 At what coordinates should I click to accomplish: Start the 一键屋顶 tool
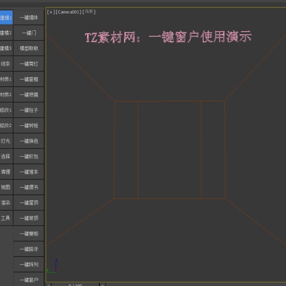point(29,202)
